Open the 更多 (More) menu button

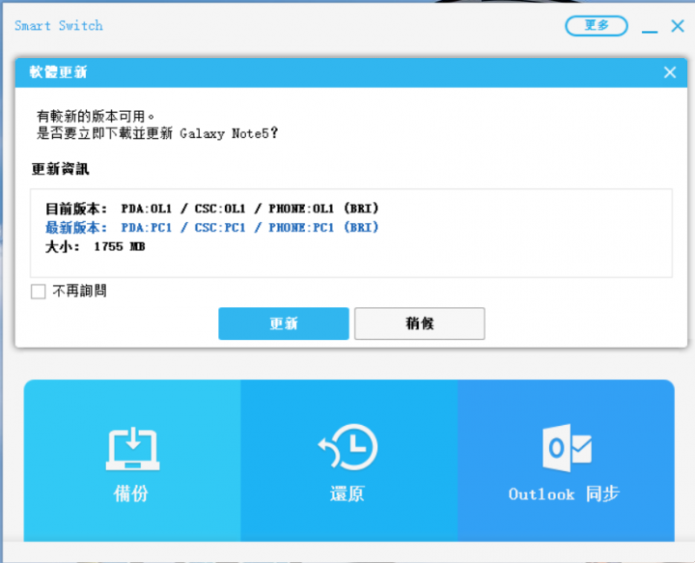tap(597, 26)
